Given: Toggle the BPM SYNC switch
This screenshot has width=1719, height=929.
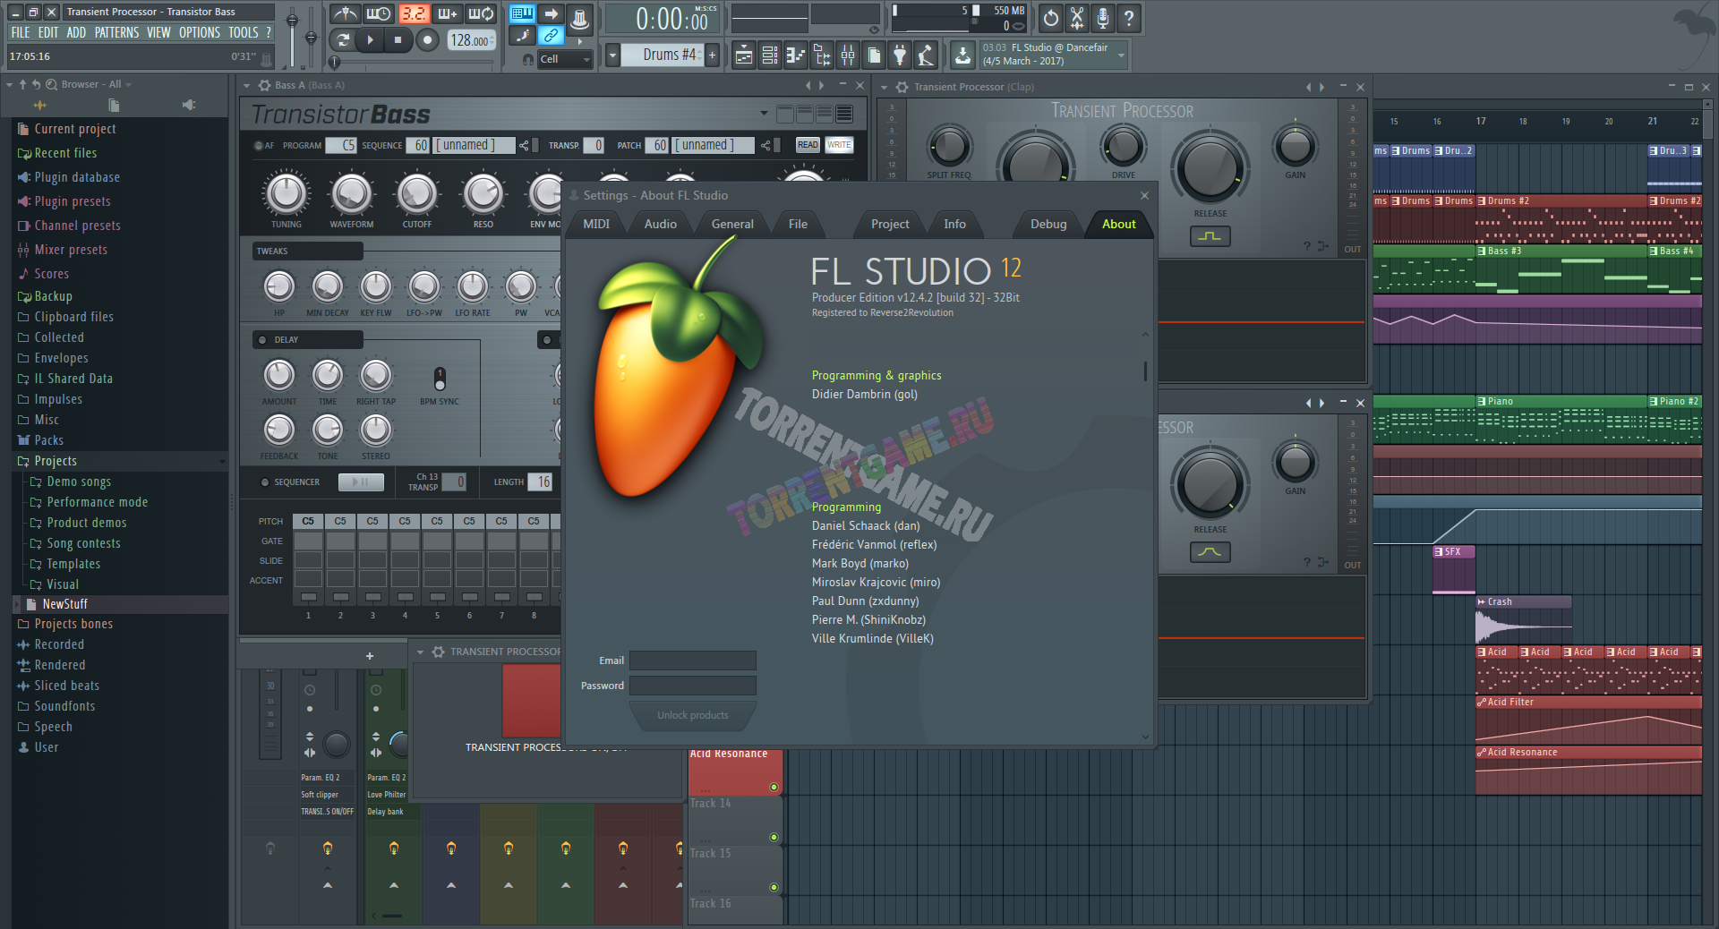Looking at the screenshot, I should click(x=440, y=378).
